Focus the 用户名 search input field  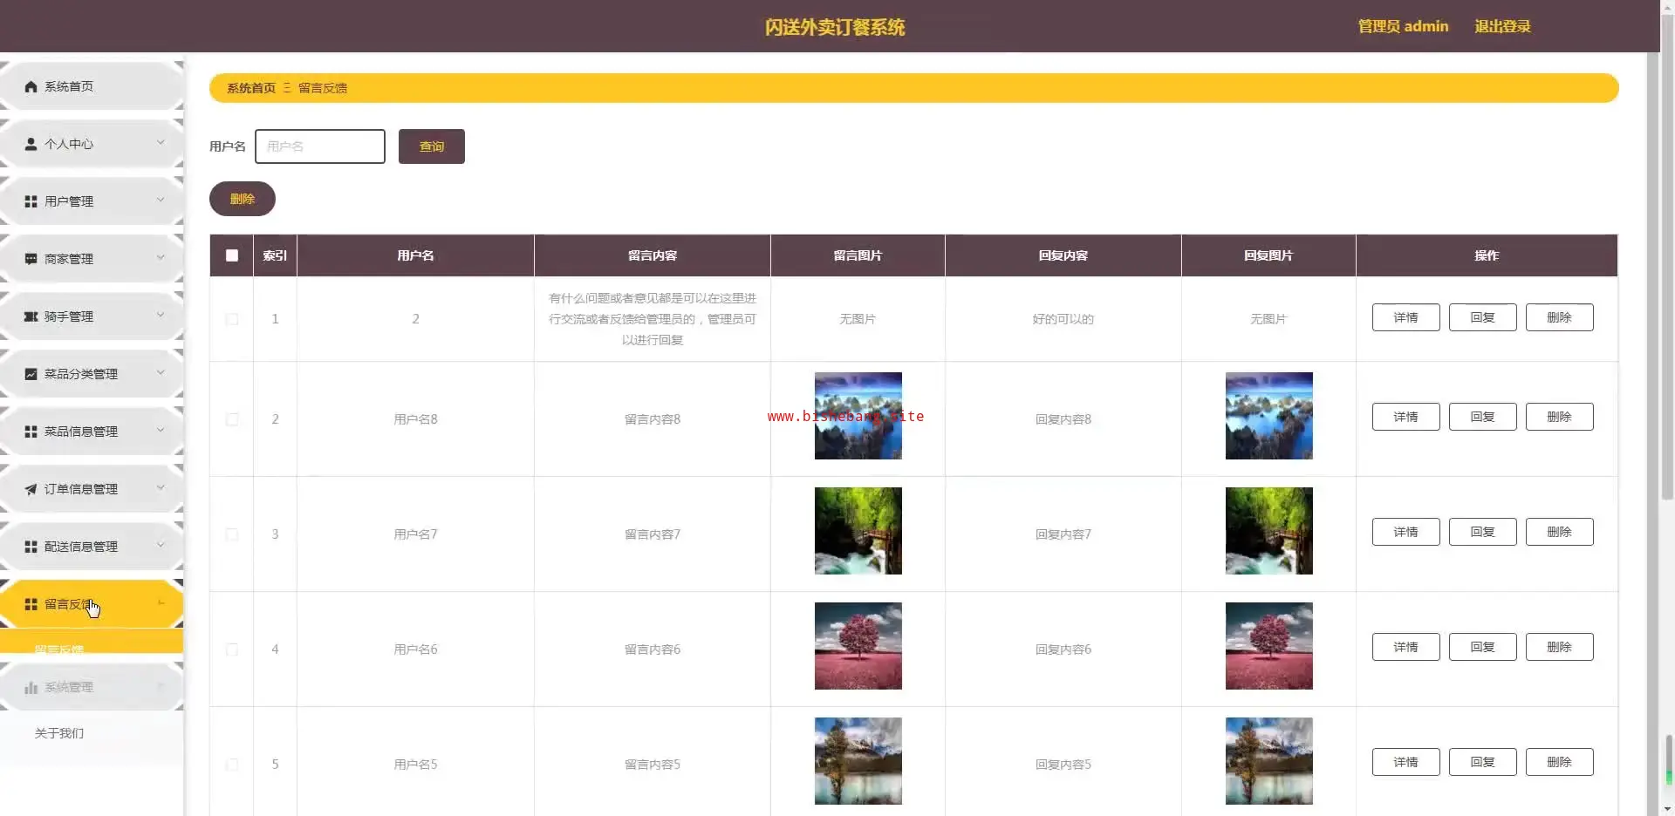320,146
